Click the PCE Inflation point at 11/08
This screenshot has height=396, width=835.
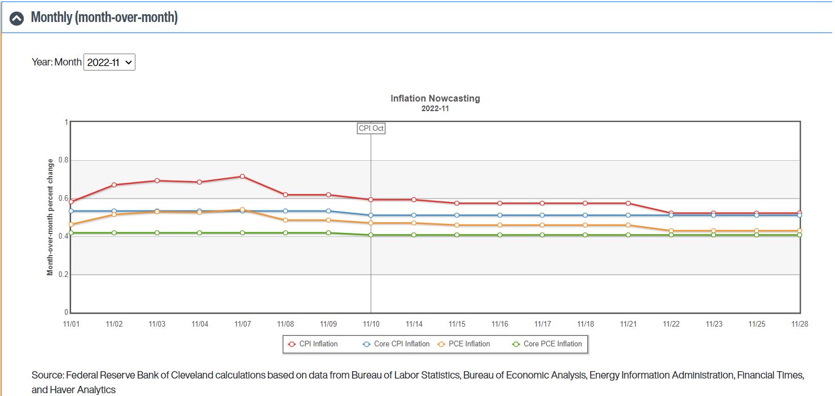click(x=285, y=220)
